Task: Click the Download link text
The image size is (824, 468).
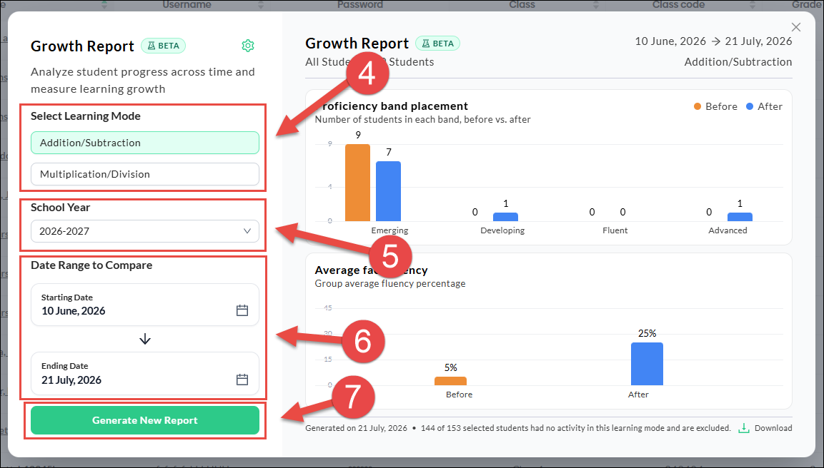Action: pyautogui.click(x=773, y=428)
